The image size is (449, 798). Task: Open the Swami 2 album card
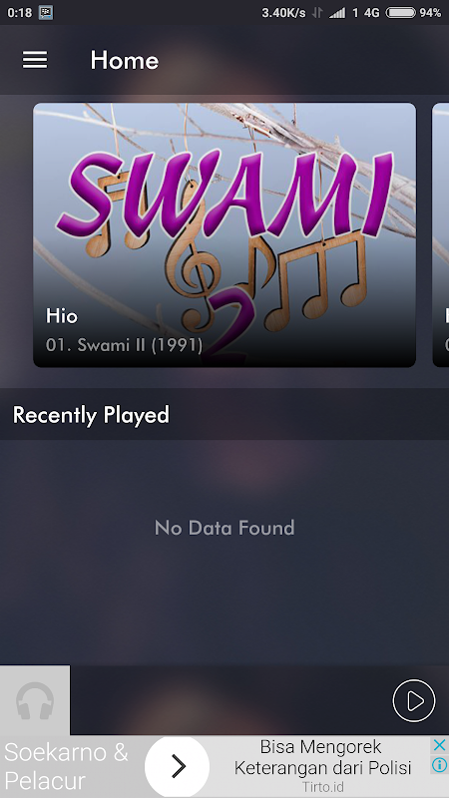[224, 234]
